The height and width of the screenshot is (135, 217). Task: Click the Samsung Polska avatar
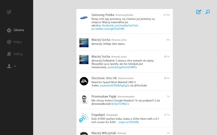pyautogui.click(x=84, y=18)
